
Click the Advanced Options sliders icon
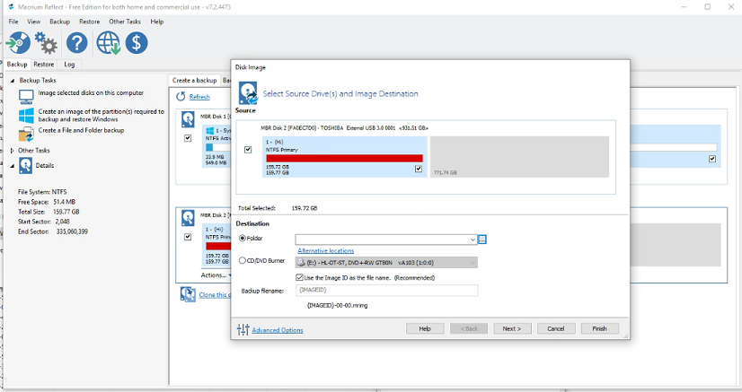pyautogui.click(x=243, y=330)
